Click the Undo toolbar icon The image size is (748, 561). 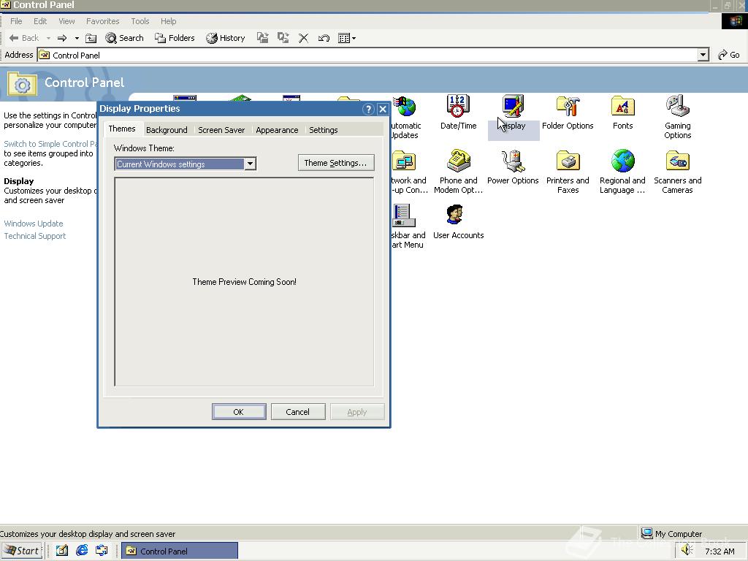324,38
